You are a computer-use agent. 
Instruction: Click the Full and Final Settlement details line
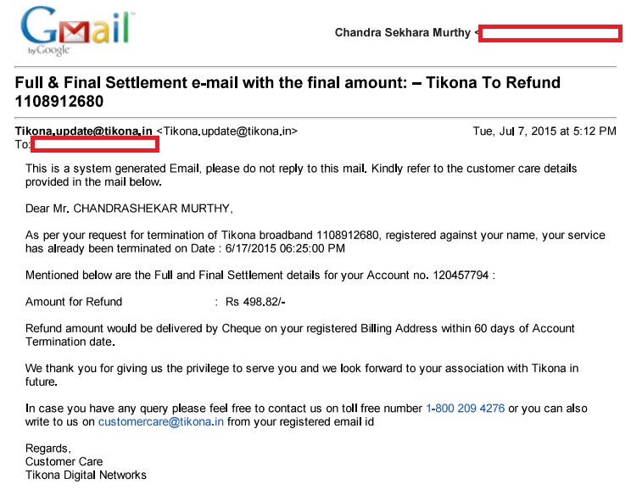tap(260, 275)
